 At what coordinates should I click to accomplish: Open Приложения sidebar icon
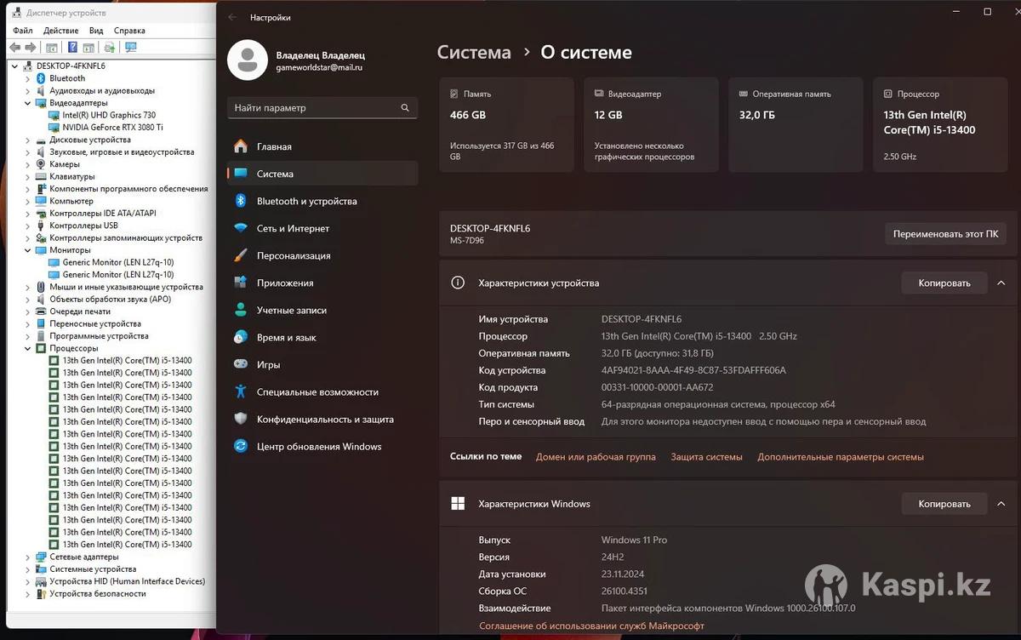pyautogui.click(x=241, y=283)
